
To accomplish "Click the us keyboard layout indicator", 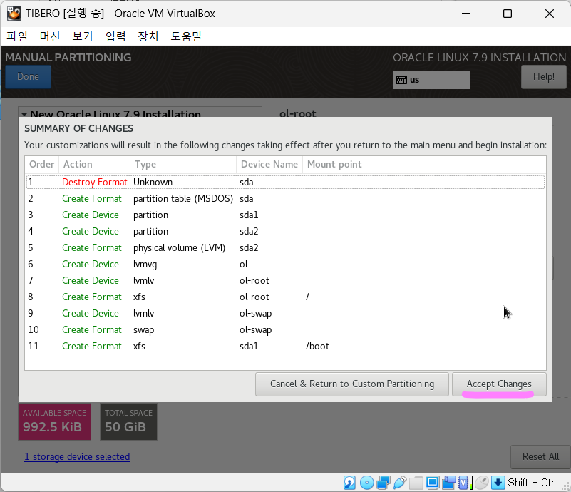I will tap(431, 80).
